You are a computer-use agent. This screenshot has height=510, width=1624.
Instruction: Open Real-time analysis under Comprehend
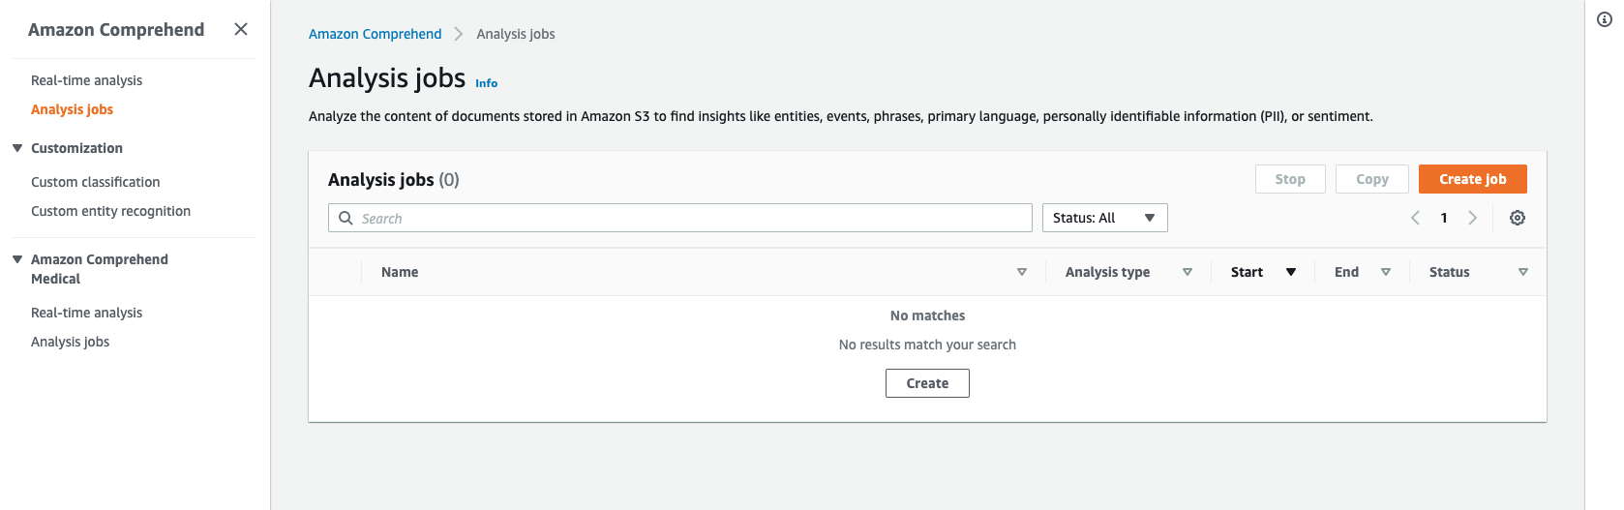(86, 80)
